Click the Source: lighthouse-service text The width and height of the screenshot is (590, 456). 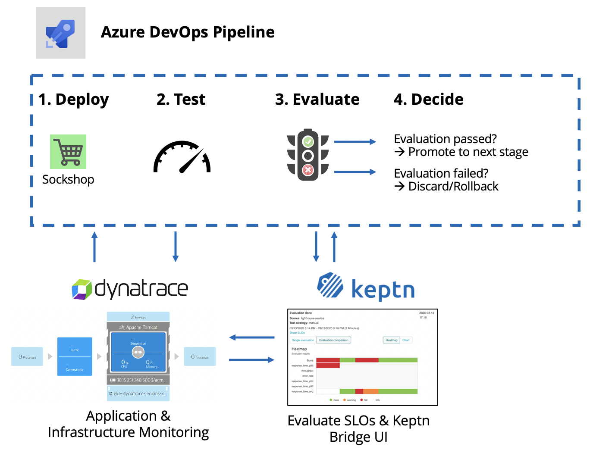307,318
